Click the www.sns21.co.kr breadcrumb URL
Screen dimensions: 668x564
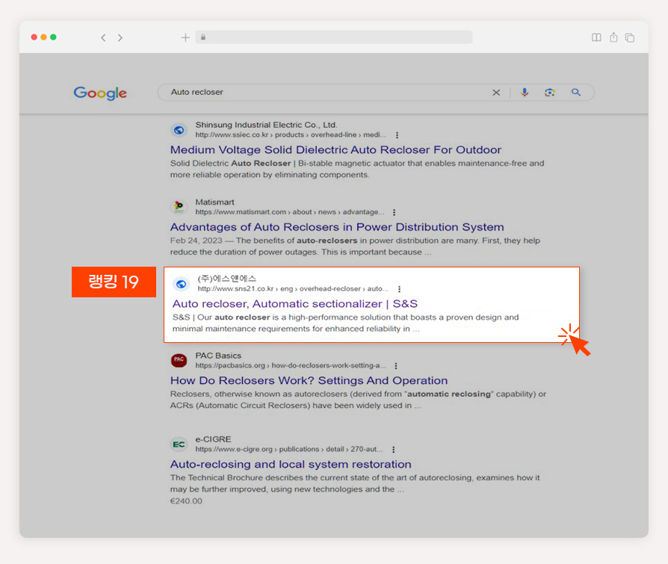click(x=293, y=289)
